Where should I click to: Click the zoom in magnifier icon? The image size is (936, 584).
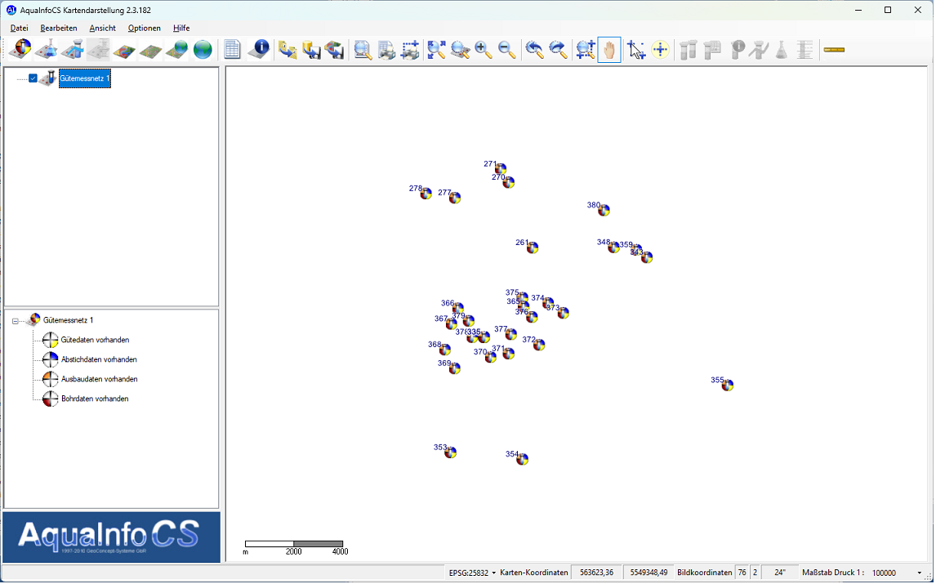pos(484,50)
